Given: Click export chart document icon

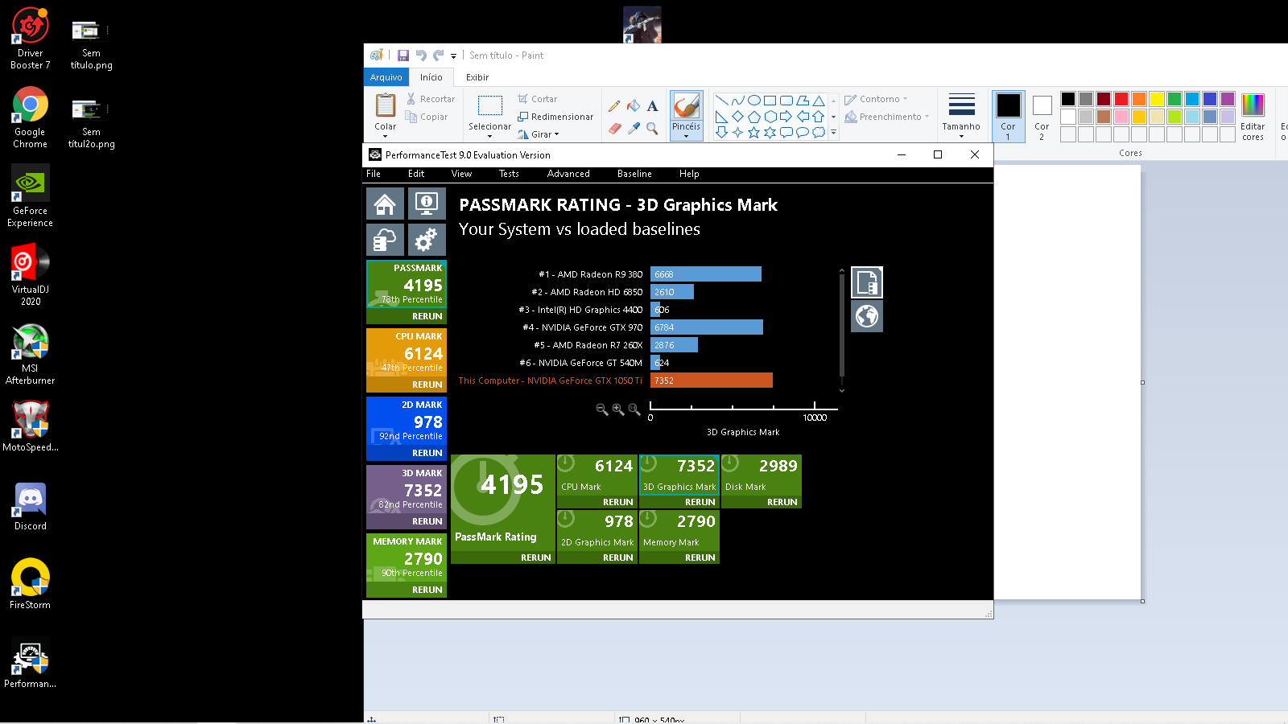Looking at the screenshot, I should click(867, 282).
